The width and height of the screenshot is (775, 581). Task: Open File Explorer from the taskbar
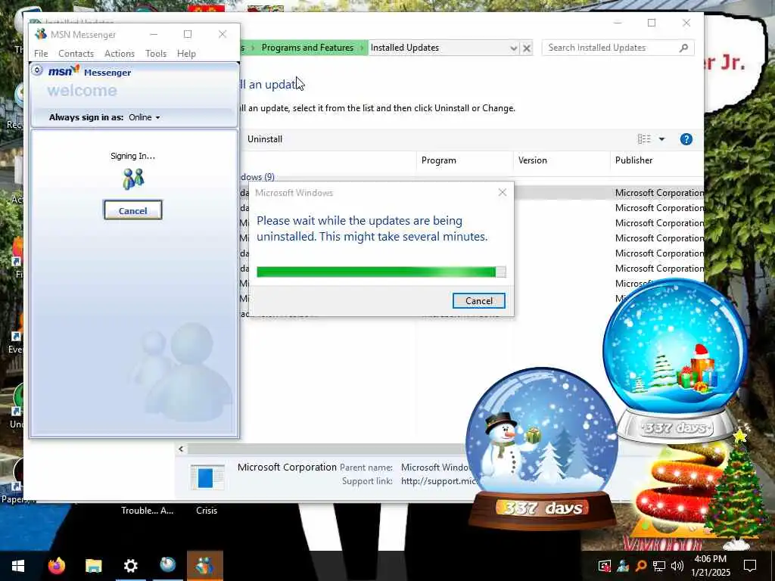[x=93, y=566]
